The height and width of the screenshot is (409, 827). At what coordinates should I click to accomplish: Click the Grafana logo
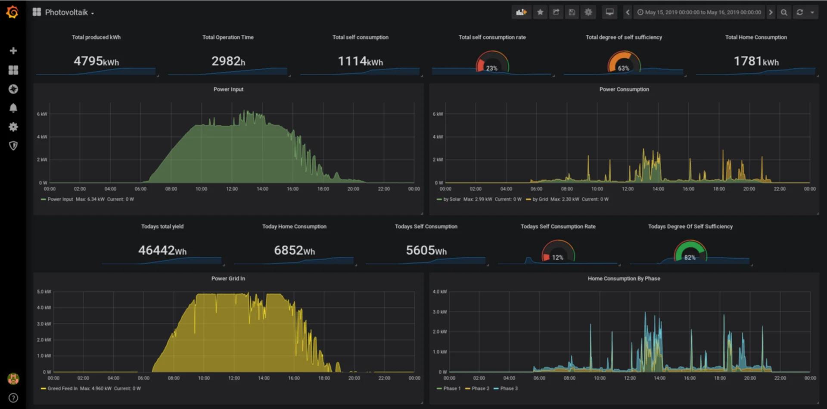12,12
